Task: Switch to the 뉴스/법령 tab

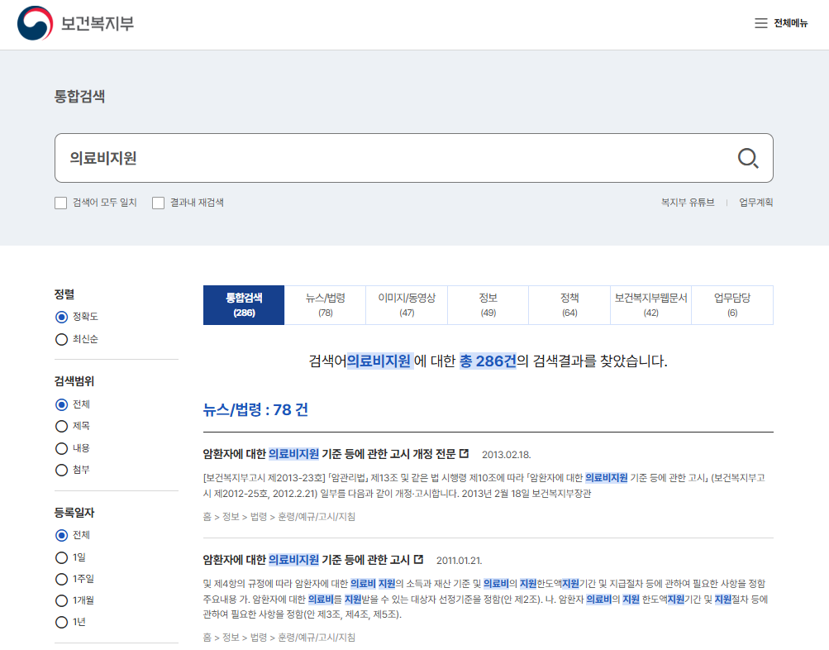Action: pos(325,305)
